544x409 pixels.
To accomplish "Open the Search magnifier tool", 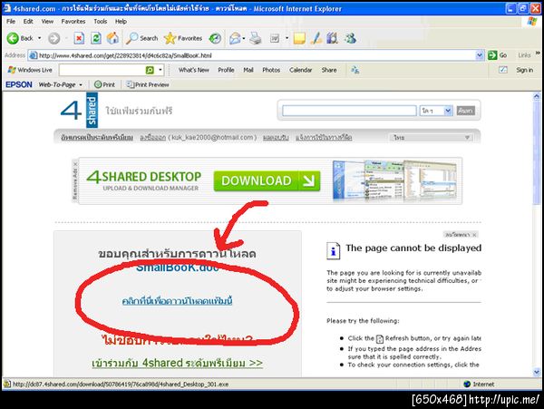I will tap(142, 38).
